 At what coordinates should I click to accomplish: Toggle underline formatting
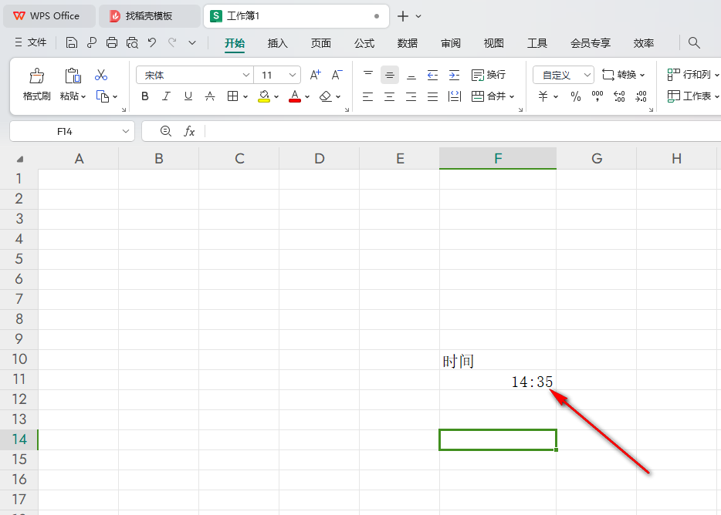coord(188,96)
